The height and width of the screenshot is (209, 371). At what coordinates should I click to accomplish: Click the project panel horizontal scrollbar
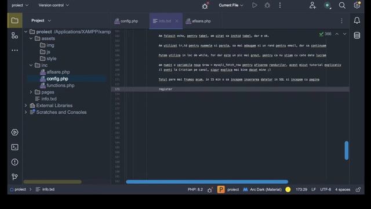tap(52, 182)
